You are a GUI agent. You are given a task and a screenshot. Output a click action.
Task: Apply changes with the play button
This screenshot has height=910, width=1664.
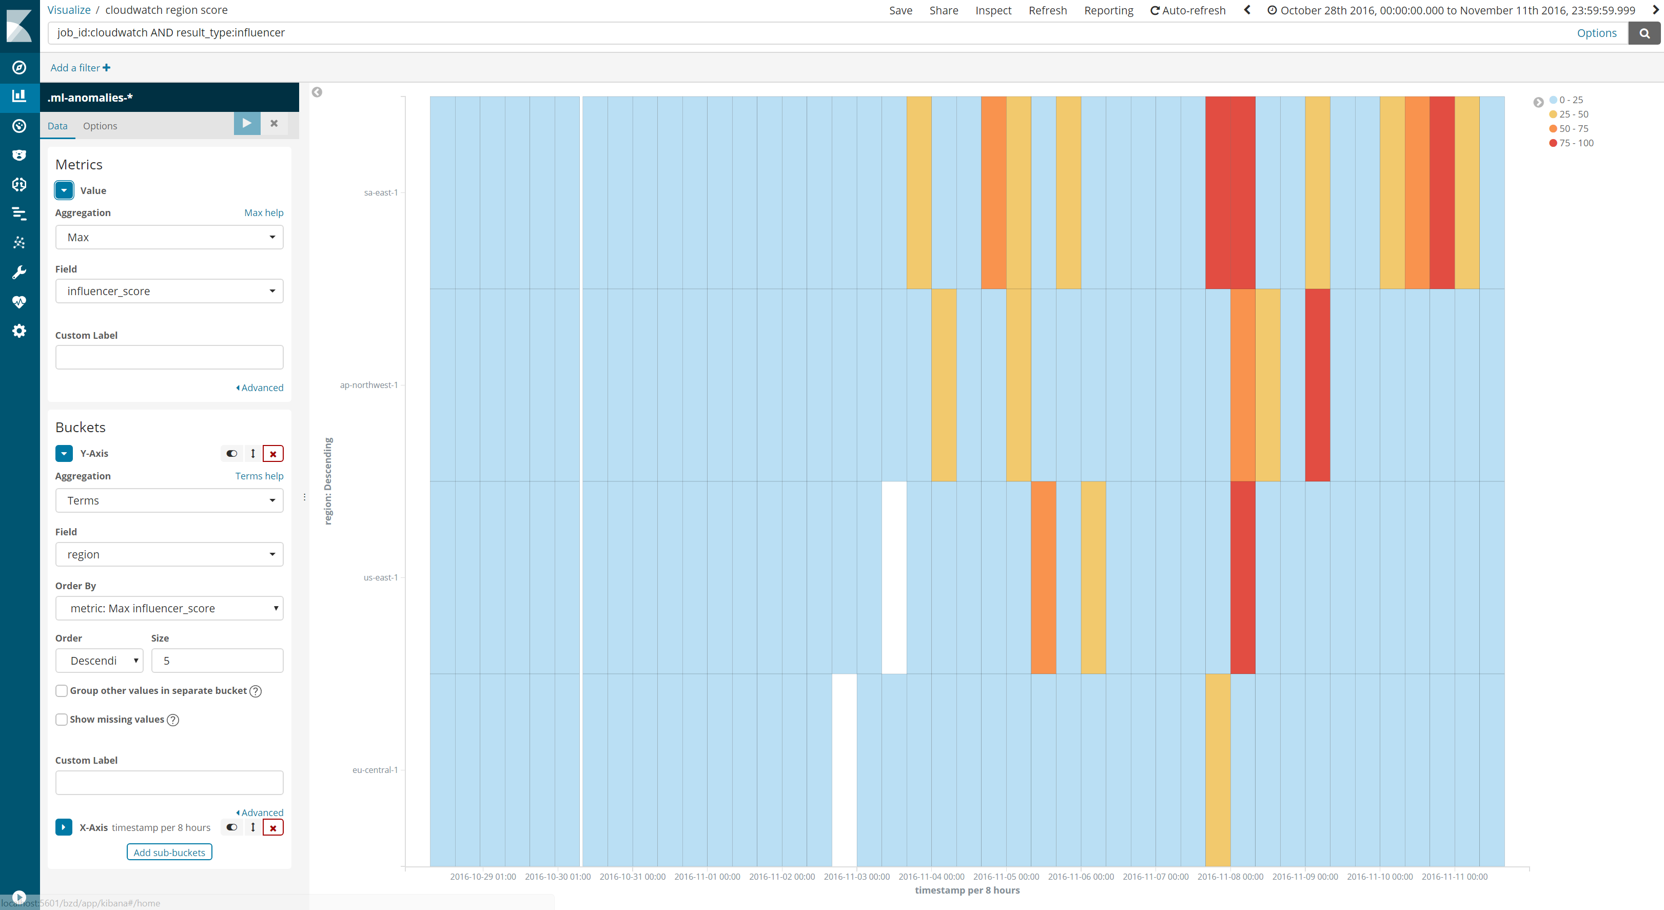tap(247, 124)
